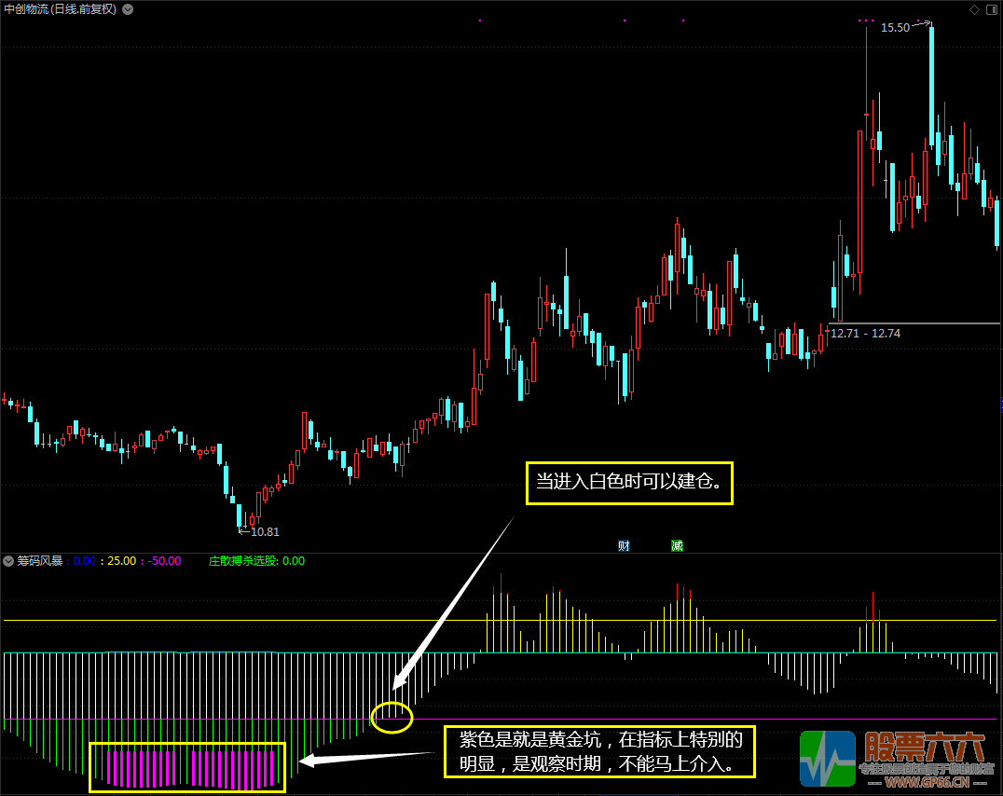Click the blue 0.00 indicator value
The image size is (1003, 796).
(x=85, y=561)
